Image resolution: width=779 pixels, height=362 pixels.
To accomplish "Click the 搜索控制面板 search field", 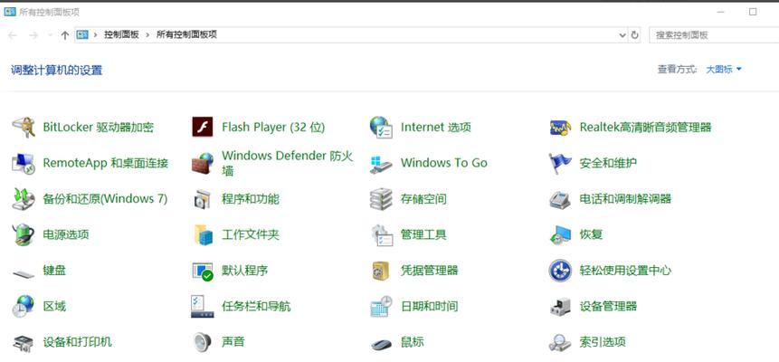I will click(714, 34).
